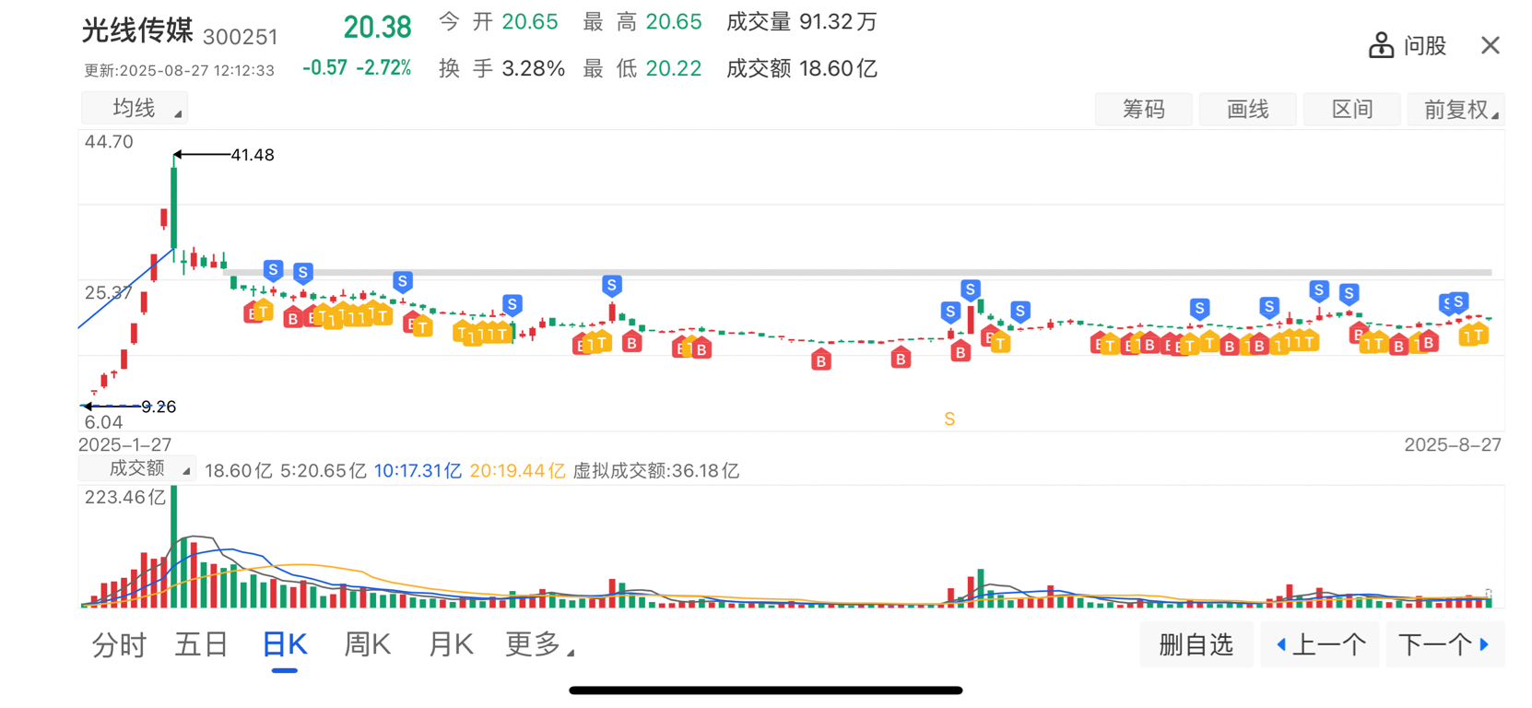
Task: Switch to the 五日 tab
Action: click(x=201, y=644)
